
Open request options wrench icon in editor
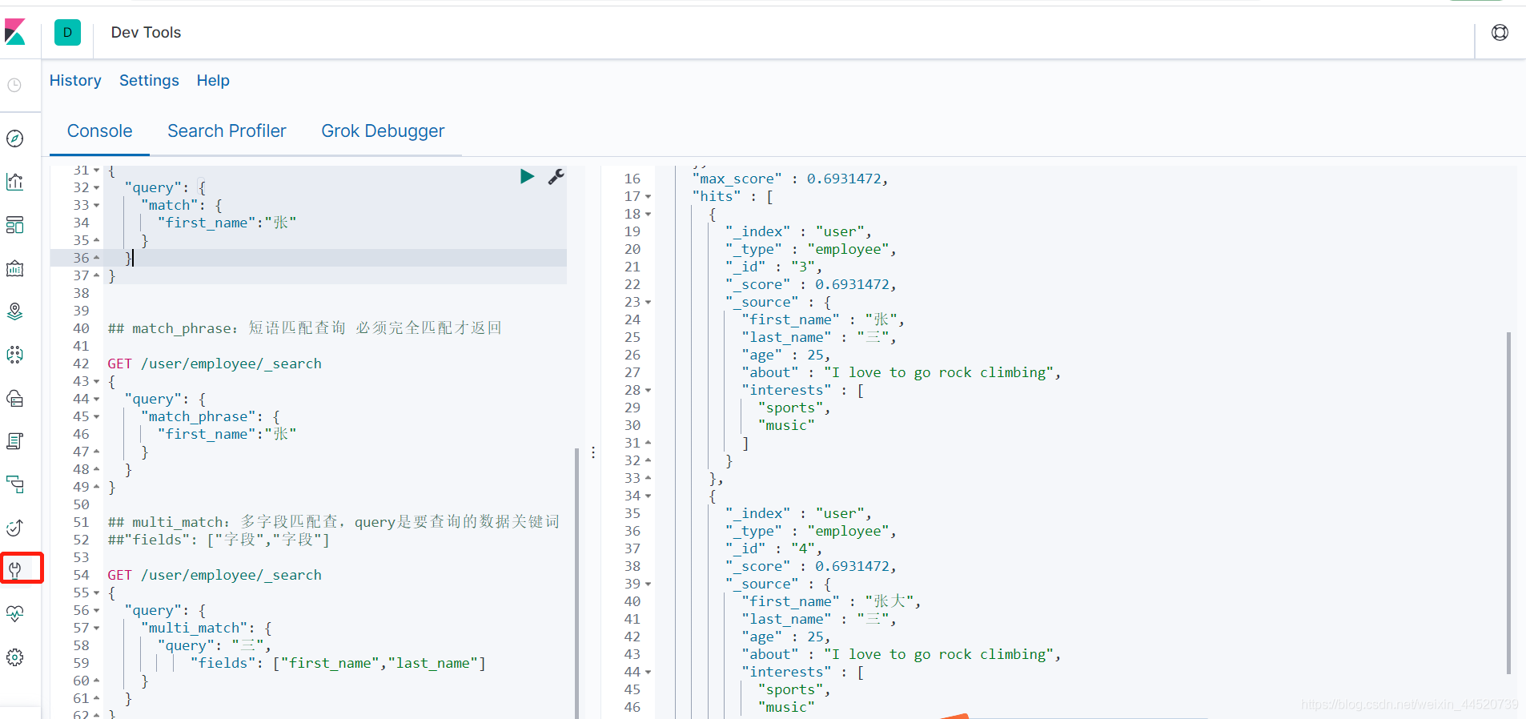tap(556, 176)
